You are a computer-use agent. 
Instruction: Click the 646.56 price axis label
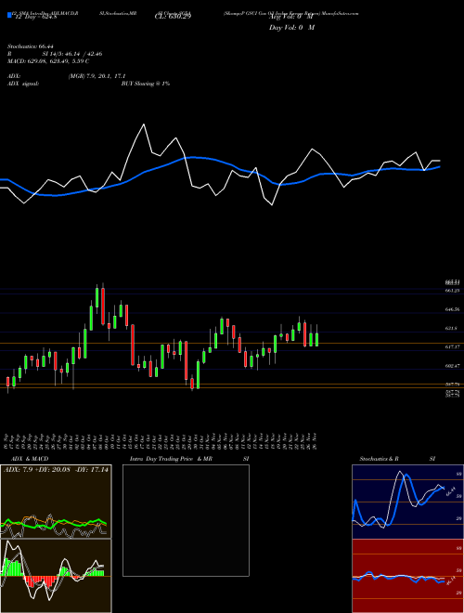[x=452, y=309]
